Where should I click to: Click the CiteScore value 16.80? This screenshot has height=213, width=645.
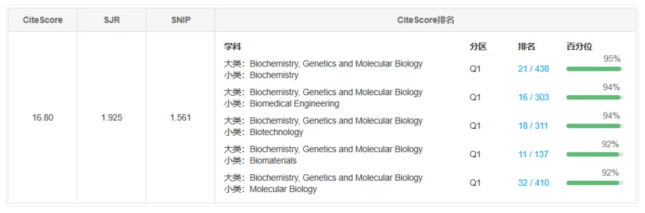click(x=43, y=118)
